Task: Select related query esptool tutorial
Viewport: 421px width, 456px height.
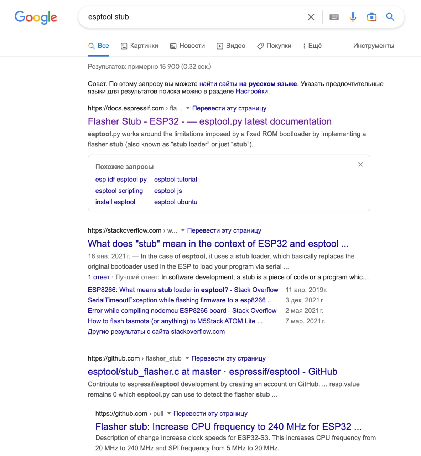Action: [x=175, y=180]
